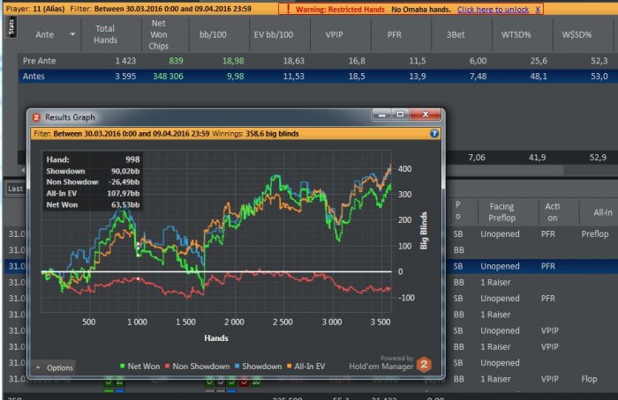Maximize the Results Graph window
This screenshot has width=618, height=400.
click(400, 114)
